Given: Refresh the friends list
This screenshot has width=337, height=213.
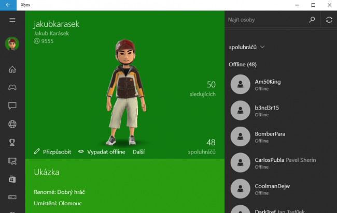Looking at the screenshot, I should click(329, 20).
